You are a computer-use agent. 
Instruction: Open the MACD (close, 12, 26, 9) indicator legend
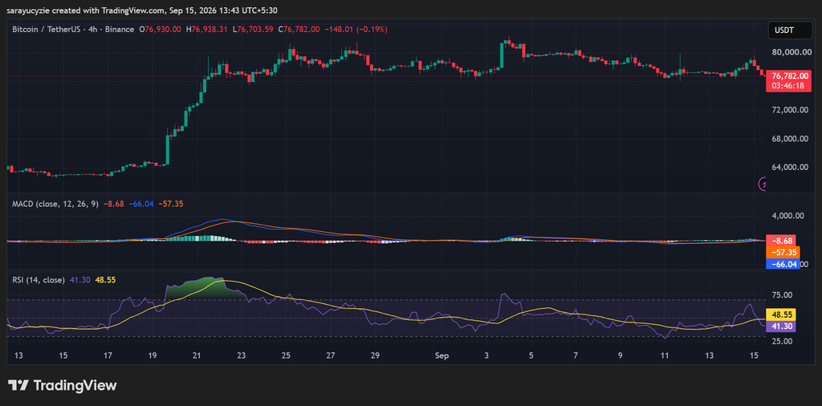(x=55, y=204)
